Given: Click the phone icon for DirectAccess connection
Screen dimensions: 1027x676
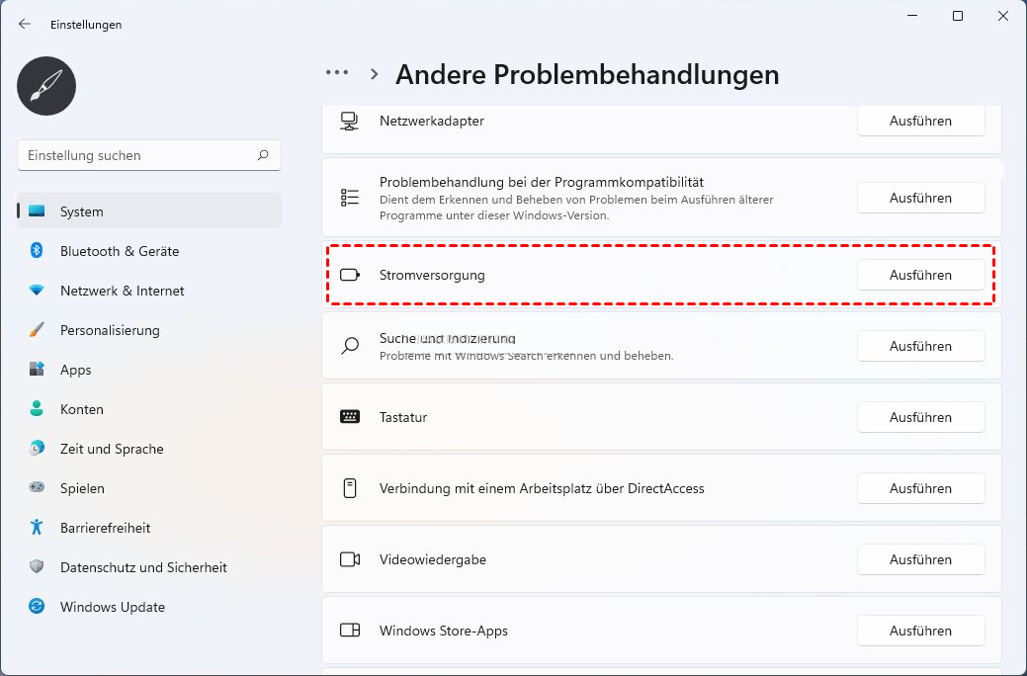Looking at the screenshot, I should (350, 488).
